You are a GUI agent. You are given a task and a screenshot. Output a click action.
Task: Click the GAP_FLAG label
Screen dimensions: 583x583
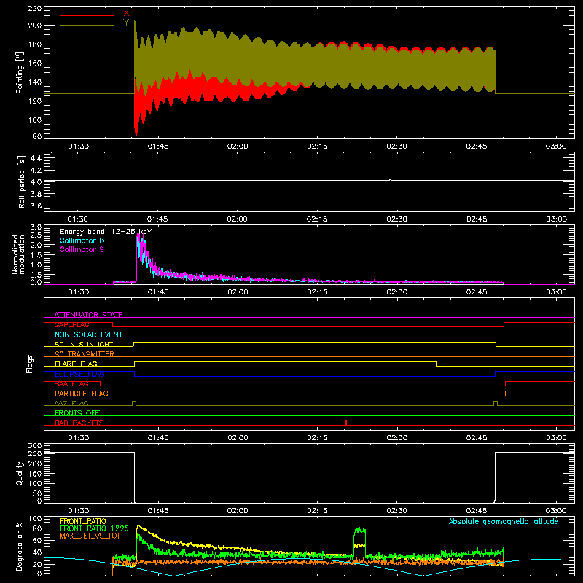pyautogui.click(x=71, y=324)
